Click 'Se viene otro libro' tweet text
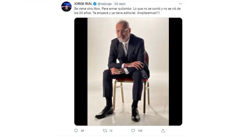Viewport: 244px width, 137px height. point(85,9)
